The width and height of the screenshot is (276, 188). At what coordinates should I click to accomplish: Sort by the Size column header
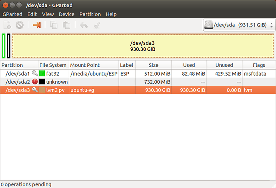pos(154,65)
